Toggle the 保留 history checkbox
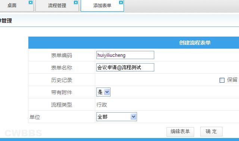The height and width of the screenshot is (141, 239). click(222, 80)
